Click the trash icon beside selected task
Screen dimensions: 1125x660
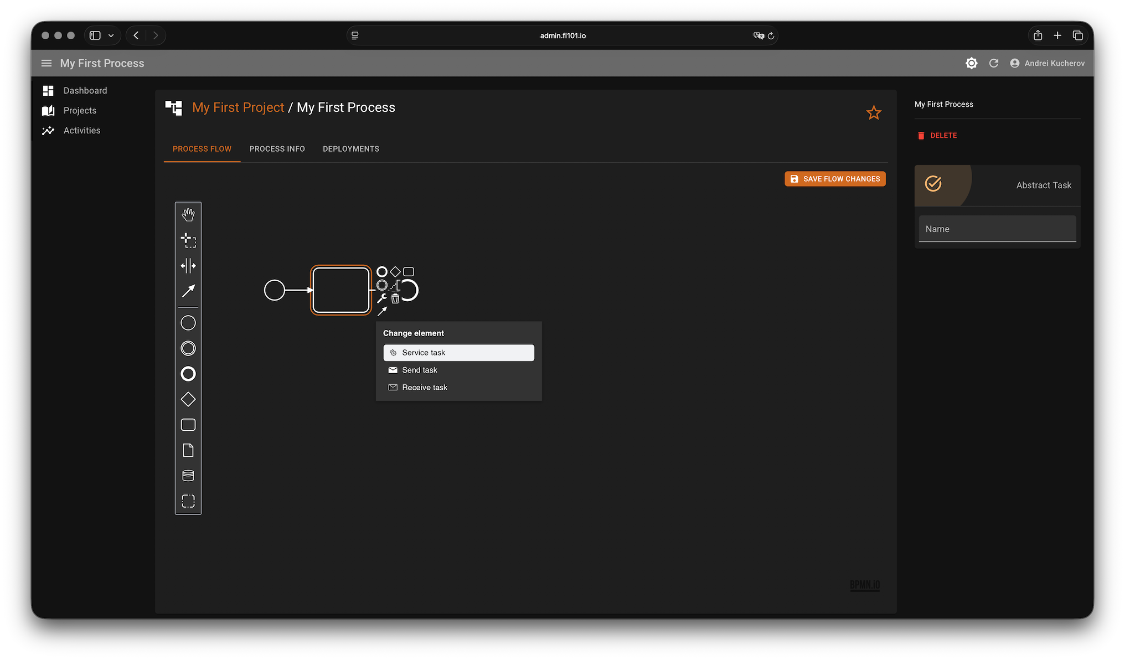point(395,299)
